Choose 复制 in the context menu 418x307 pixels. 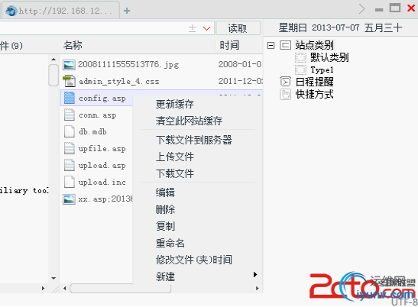coord(165,226)
